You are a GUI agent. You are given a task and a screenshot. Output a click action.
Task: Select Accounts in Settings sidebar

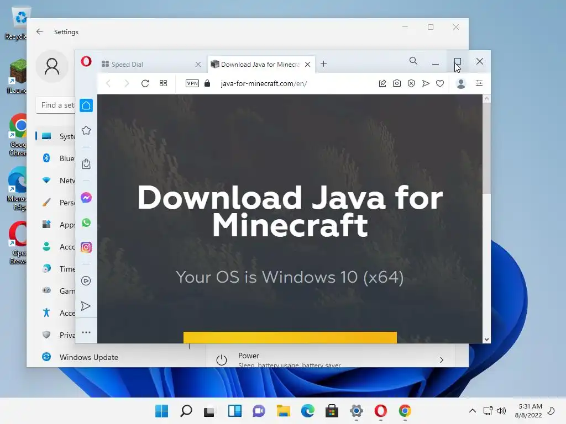[55, 247]
